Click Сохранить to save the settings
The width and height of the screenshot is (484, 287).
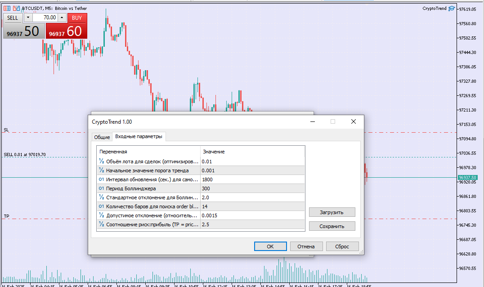332,226
